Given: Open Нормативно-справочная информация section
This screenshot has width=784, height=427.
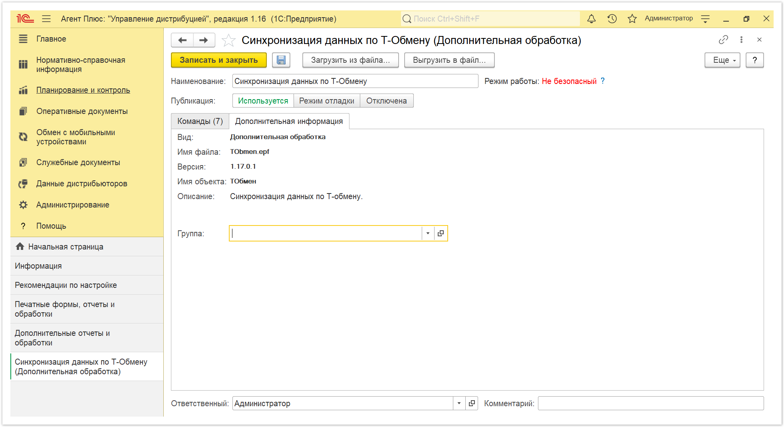Looking at the screenshot, I should point(81,64).
